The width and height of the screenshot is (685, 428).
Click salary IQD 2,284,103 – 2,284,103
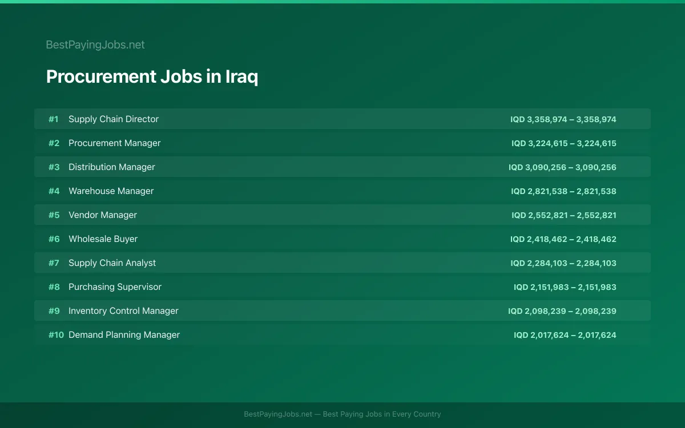563,263
